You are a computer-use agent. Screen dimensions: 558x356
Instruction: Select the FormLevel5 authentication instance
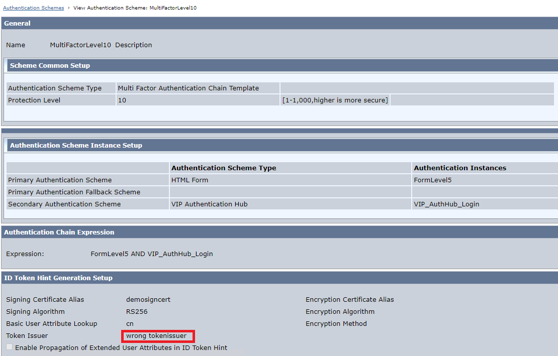432,180
